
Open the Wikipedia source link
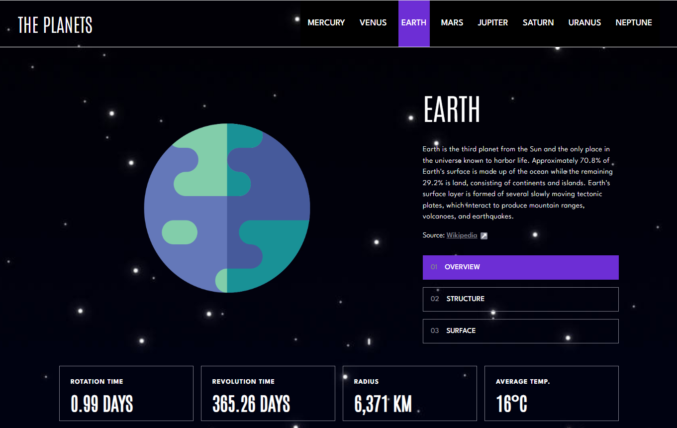[x=462, y=235]
